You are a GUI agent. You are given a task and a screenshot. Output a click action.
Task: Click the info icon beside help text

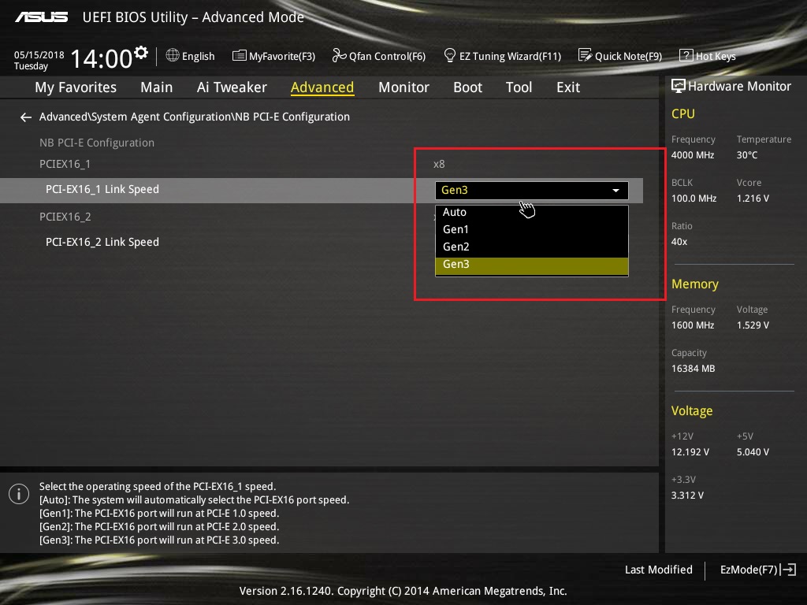[x=19, y=494]
